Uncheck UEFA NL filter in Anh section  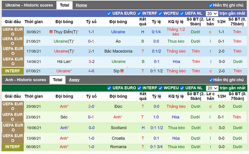[182, 88]
